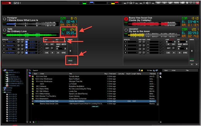Viewport: 201px width, 126px height.
Task: Toggle left deck SHIFT round button
Action: click(52, 48)
